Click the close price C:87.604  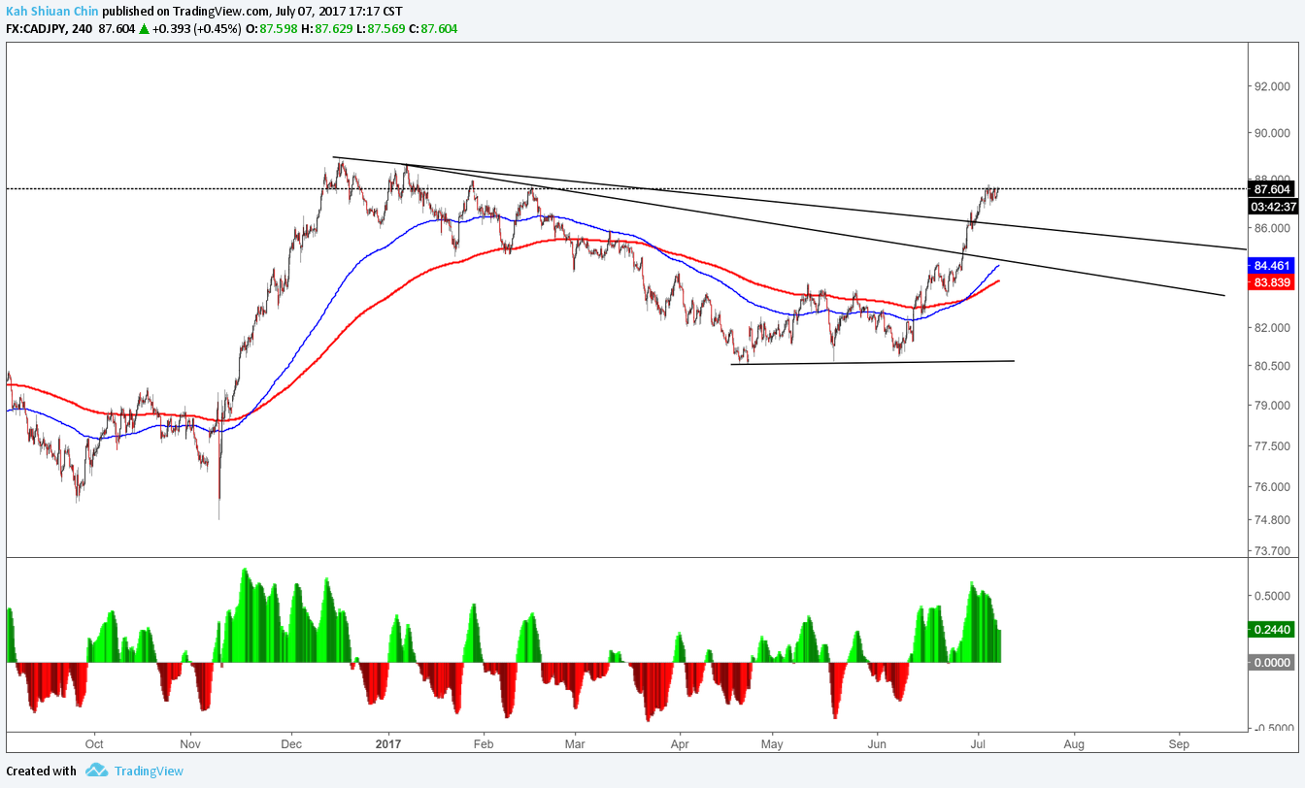click(431, 29)
